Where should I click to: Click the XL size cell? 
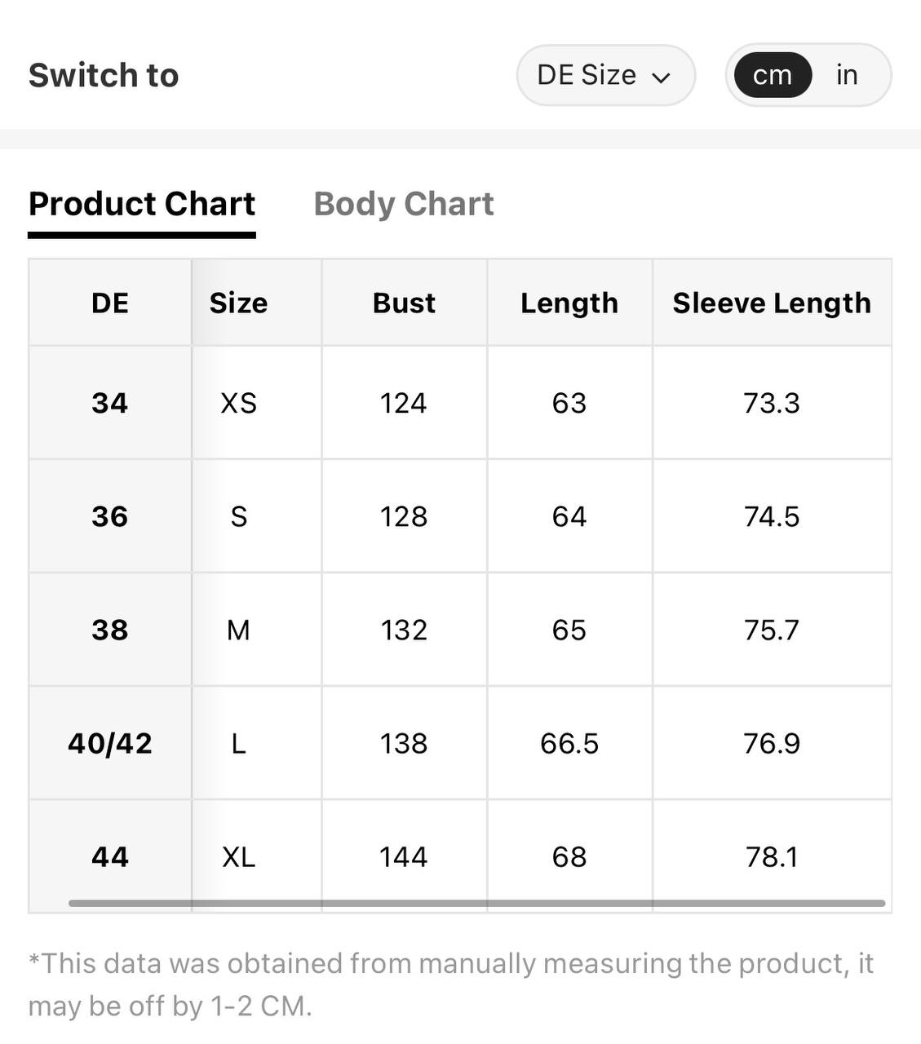coord(238,856)
